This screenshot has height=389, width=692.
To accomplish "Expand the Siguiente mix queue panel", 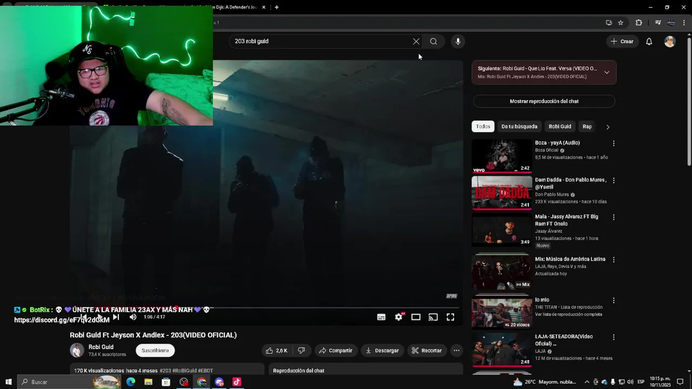I will 607,72.
